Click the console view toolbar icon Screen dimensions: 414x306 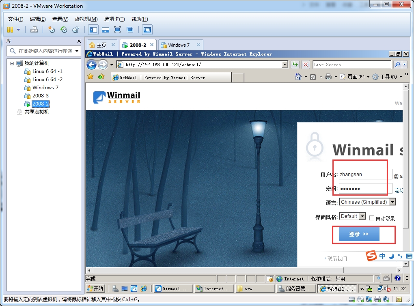pyautogui.click(x=147, y=30)
